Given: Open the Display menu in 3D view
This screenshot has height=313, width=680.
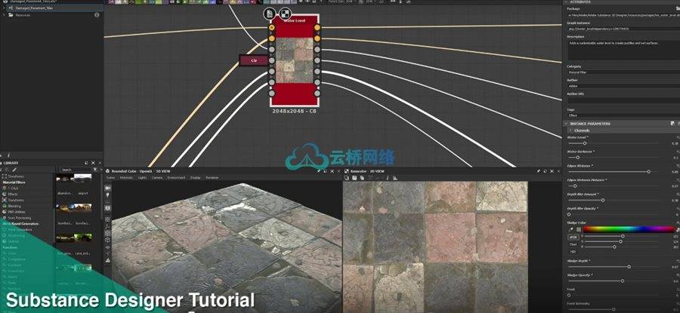Looking at the screenshot, I should pyautogui.click(x=196, y=177).
